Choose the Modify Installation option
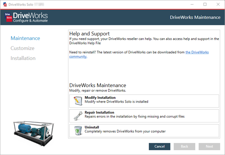 point(144,101)
